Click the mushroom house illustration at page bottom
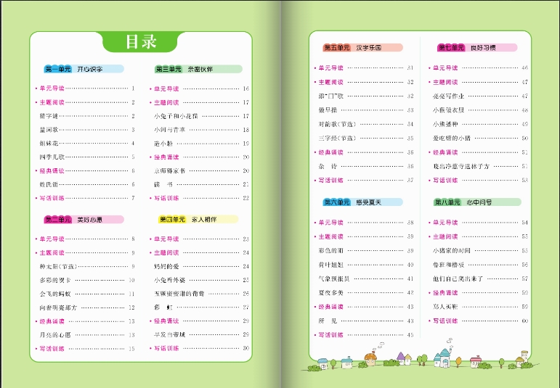This screenshot has height=388, width=560. point(370,358)
